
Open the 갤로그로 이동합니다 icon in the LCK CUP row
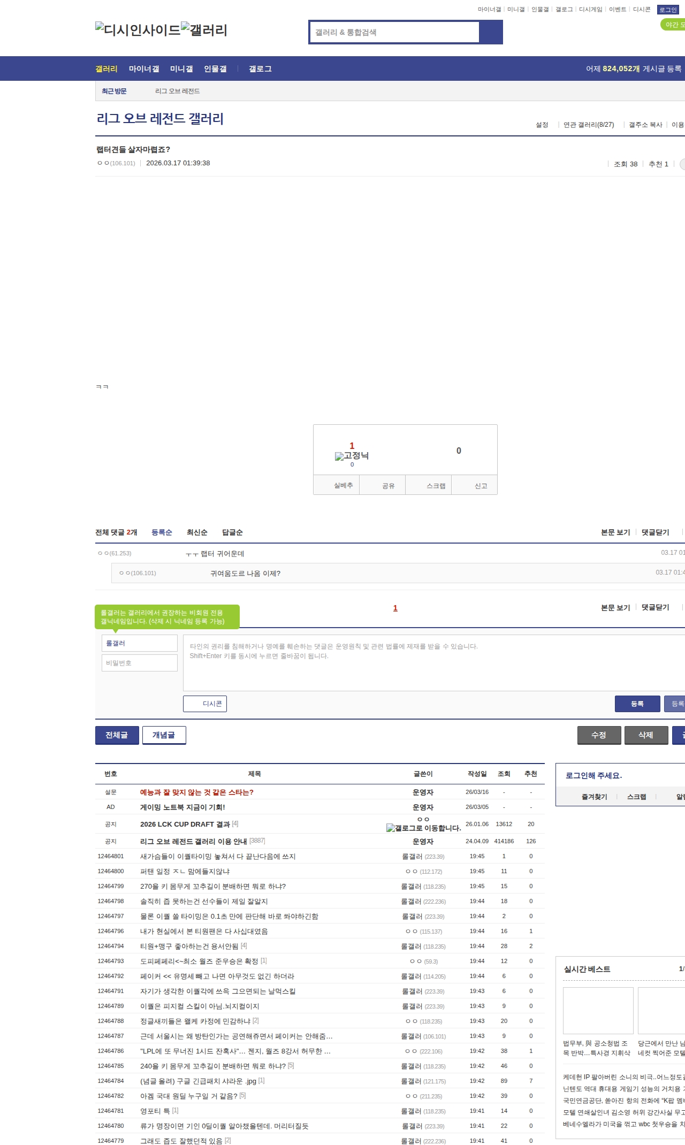click(x=423, y=828)
